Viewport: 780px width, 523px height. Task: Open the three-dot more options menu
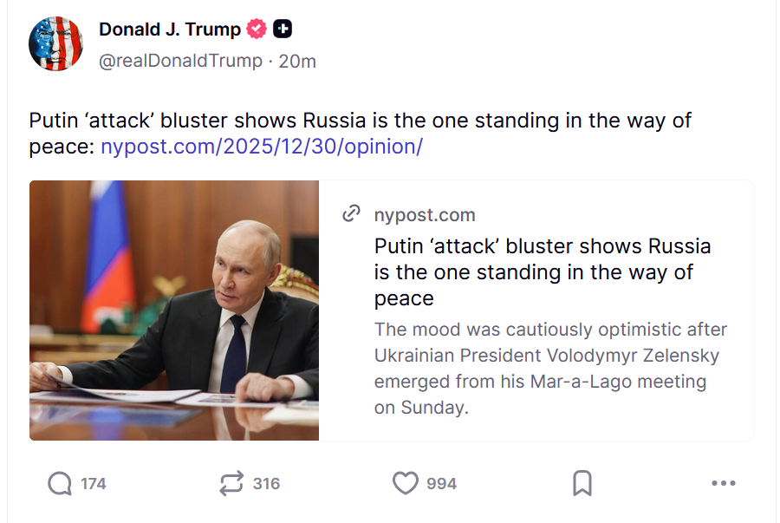pyautogui.click(x=723, y=483)
